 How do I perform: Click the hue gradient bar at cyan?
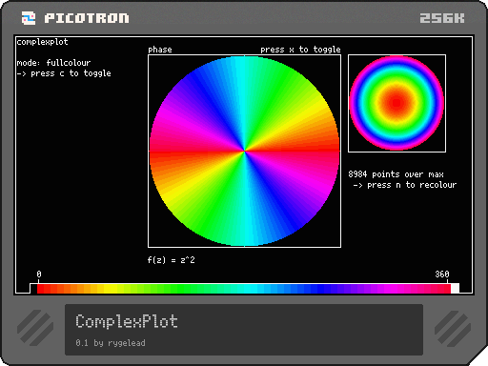pyautogui.click(x=251, y=289)
